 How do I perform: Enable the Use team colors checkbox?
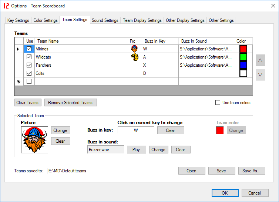tap(218, 103)
